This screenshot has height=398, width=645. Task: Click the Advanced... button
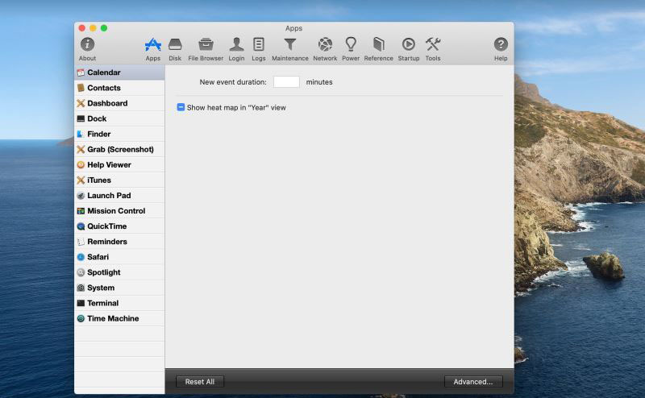(x=473, y=382)
